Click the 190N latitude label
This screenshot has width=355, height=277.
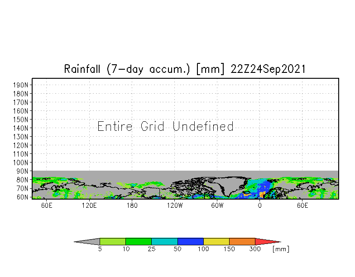pos(21,85)
